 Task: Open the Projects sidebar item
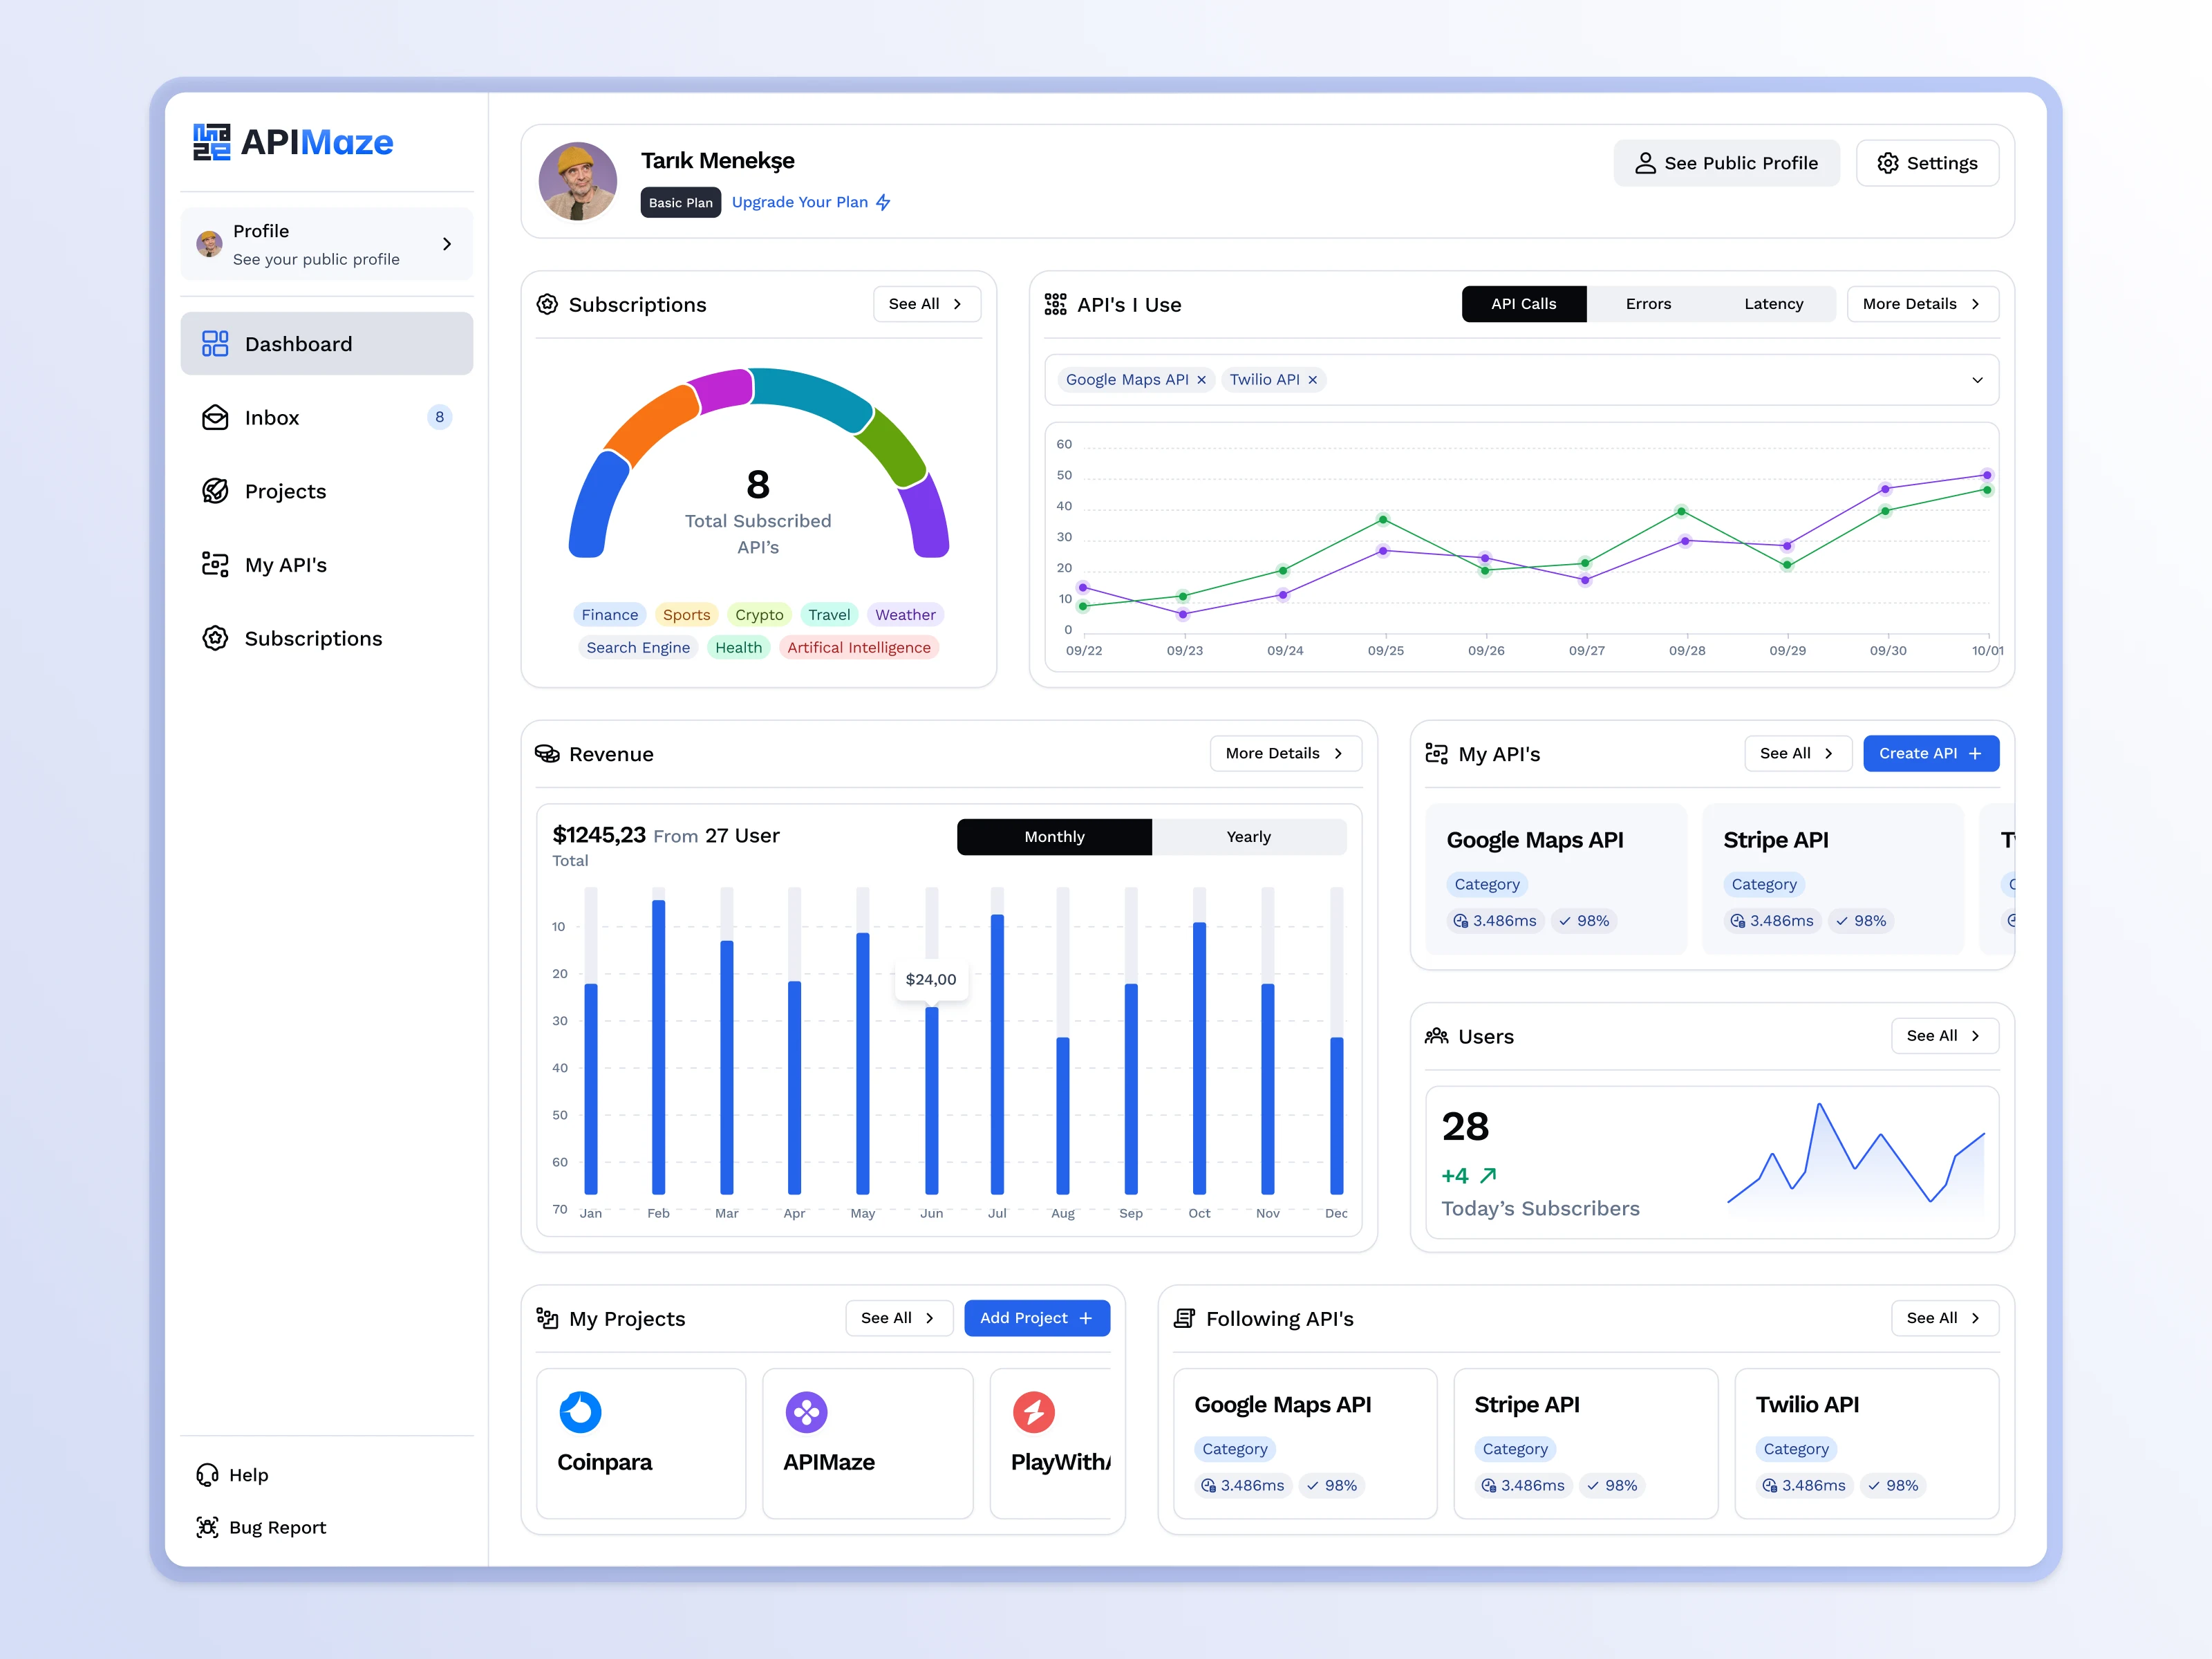tap(285, 491)
